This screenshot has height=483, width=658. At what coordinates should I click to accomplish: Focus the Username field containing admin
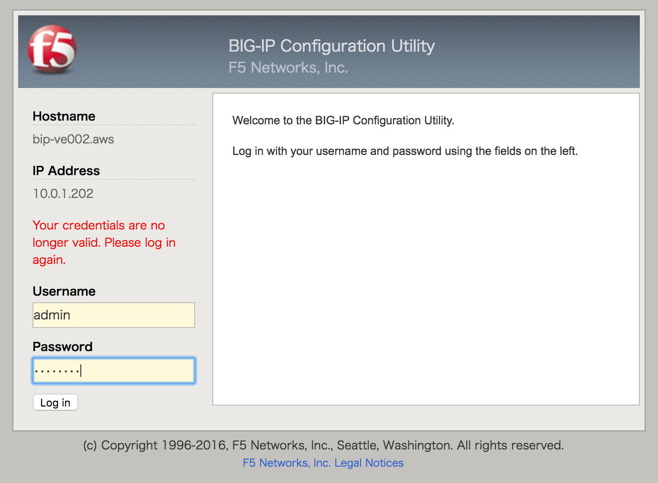point(114,315)
